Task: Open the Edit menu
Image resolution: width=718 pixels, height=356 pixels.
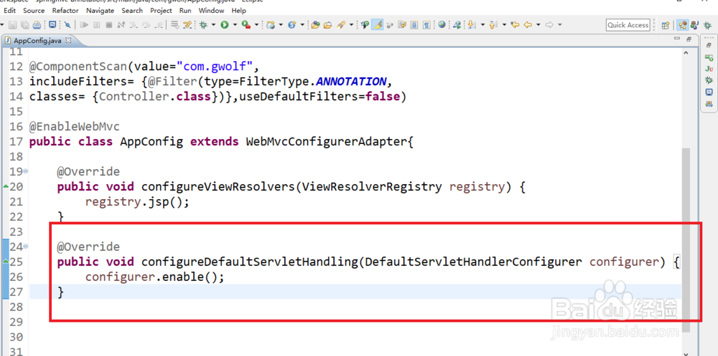Action: coord(9,10)
